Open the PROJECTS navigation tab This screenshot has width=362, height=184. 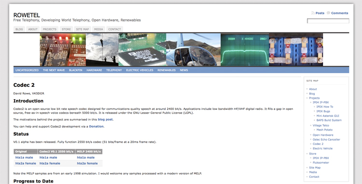point(49,29)
